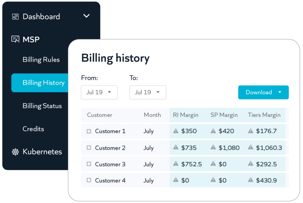Screen dimensions: 303x203
Task: Click the Dashboard grid icon
Action: (15, 17)
